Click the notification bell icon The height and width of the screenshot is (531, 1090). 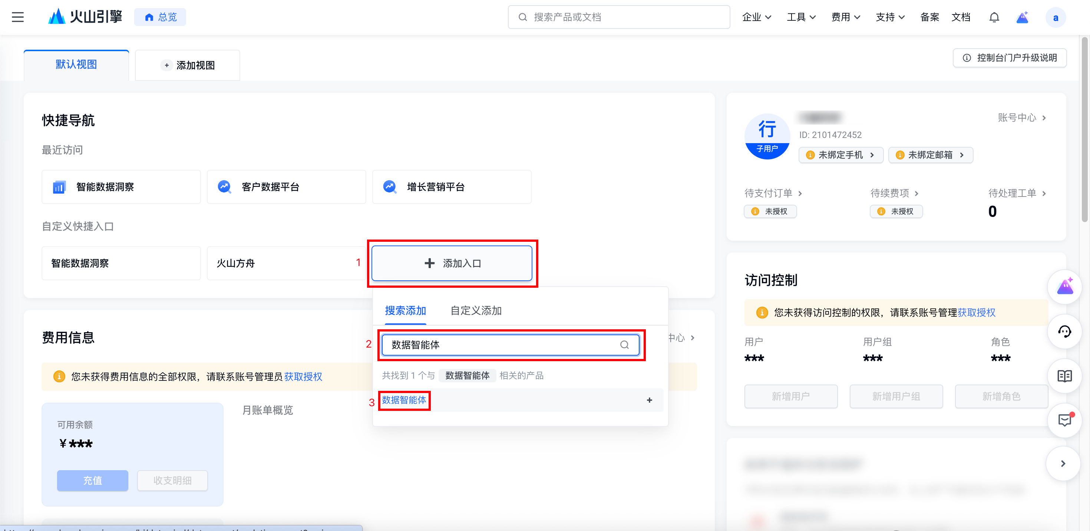tap(994, 17)
